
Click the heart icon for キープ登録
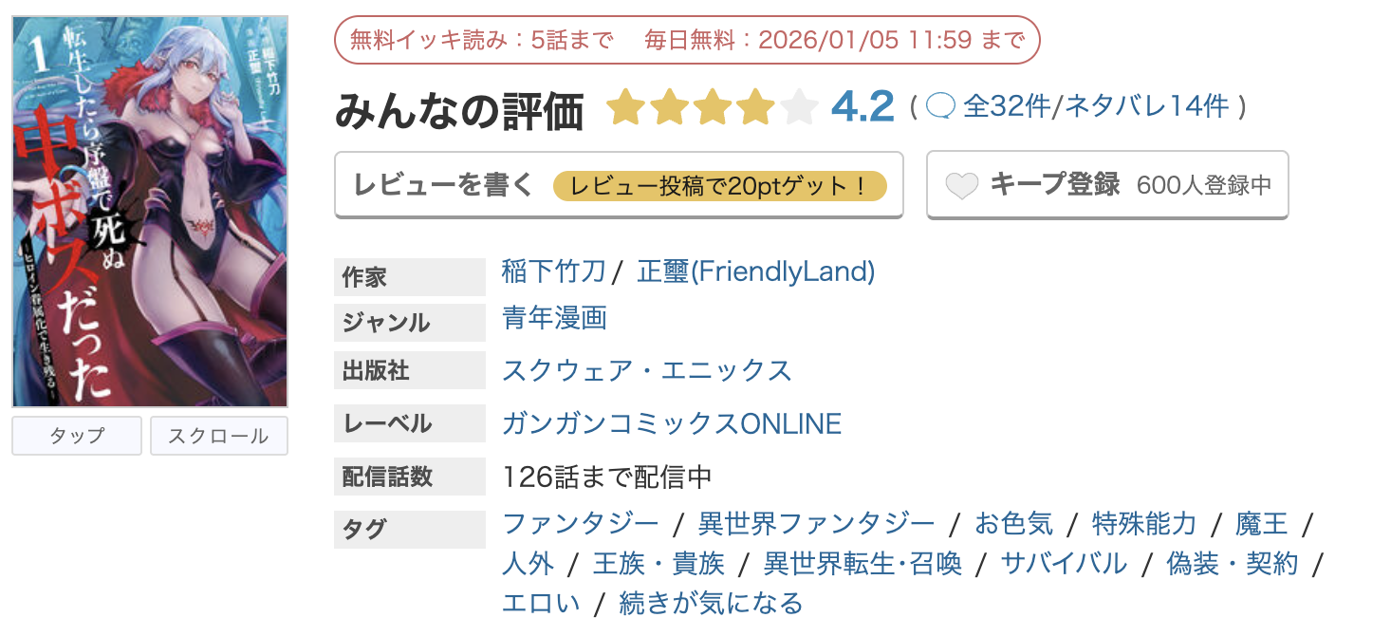(964, 184)
